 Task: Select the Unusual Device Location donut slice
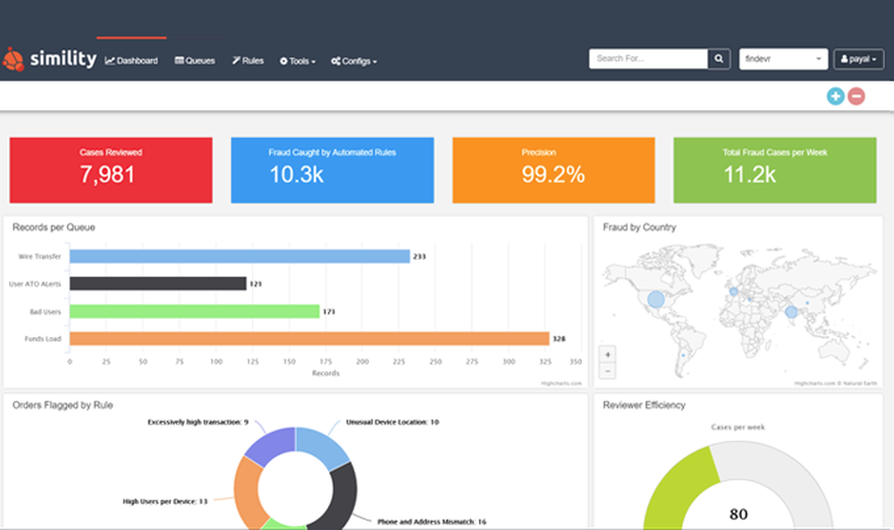[x=321, y=446]
